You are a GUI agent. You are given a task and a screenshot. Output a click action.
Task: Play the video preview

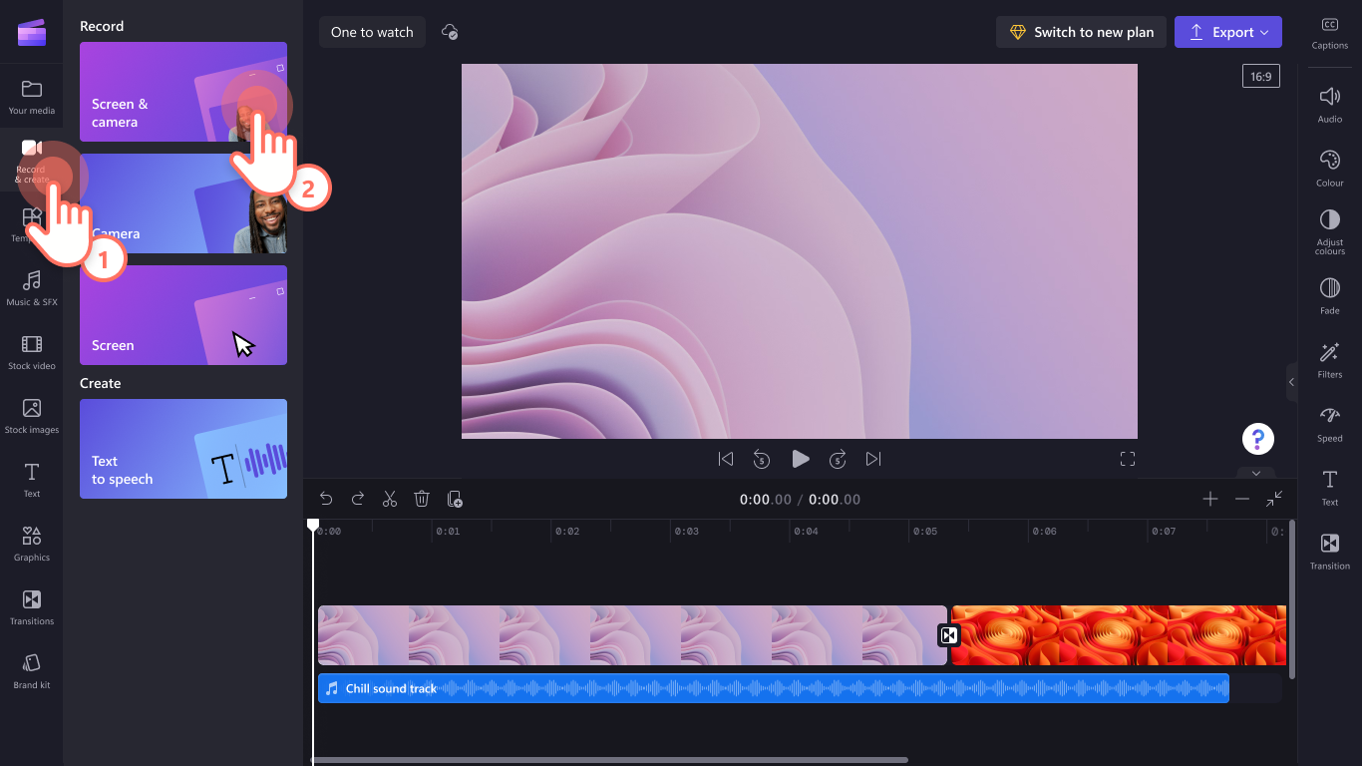[801, 459]
